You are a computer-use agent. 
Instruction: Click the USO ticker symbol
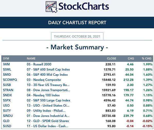click(x=6, y=106)
